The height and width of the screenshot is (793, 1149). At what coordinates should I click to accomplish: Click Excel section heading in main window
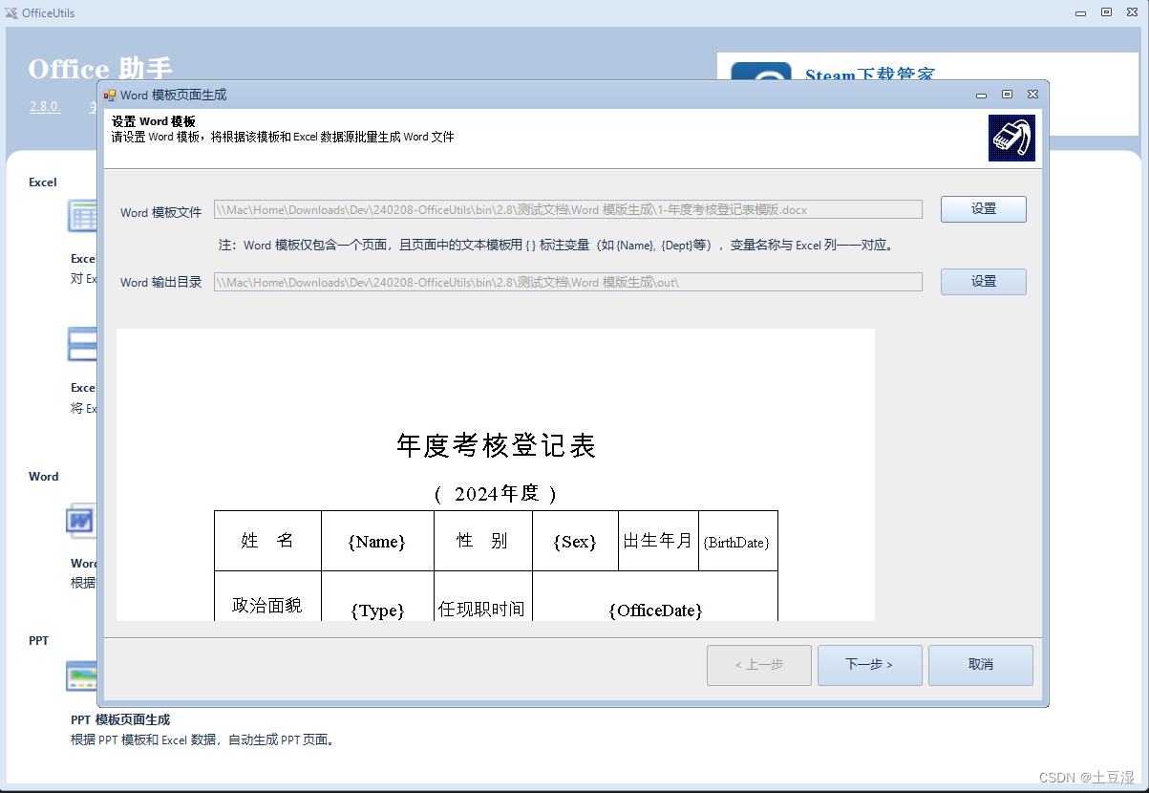point(43,182)
